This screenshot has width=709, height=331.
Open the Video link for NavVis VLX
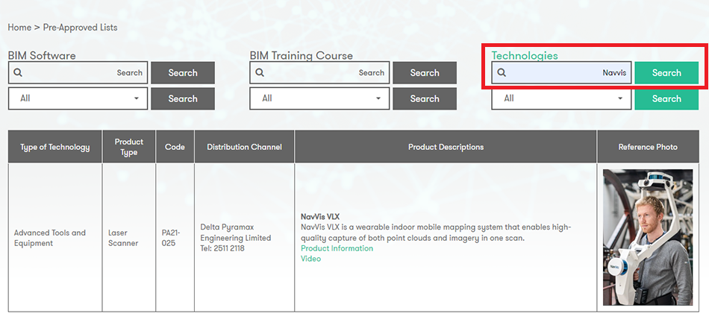click(x=310, y=259)
